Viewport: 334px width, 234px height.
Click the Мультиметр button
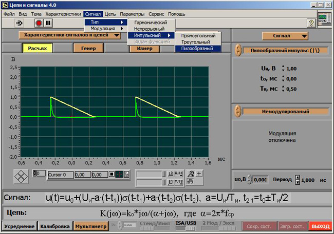pyautogui.click(x=91, y=226)
